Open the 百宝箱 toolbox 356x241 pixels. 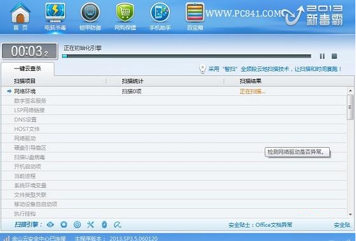[x=195, y=17]
